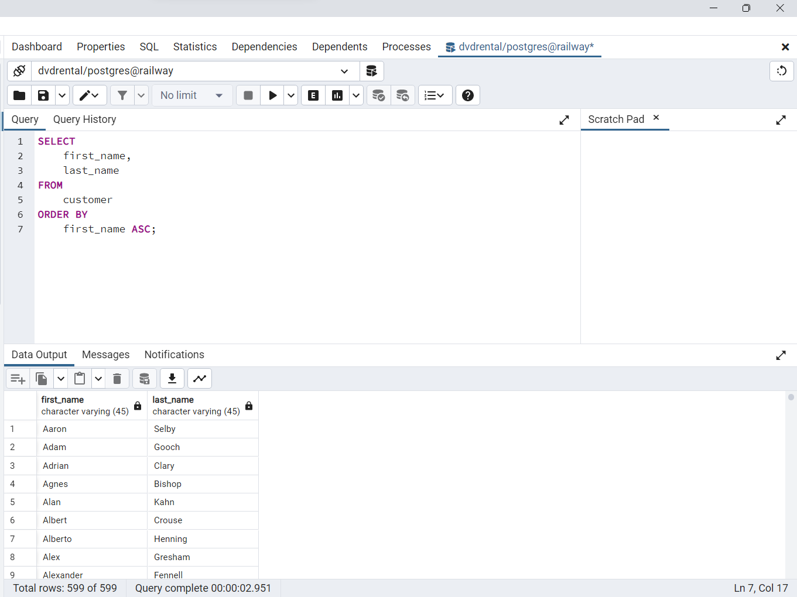The image size is (797, 597).
Task: Click the last_name column header
Action: tap(203, 405)
